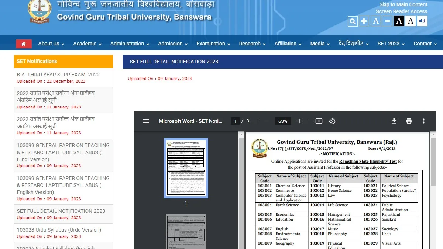The image size is (443, 249).
Task: Expand the Admission dropdown menu
Action: pyautogui.click(x=172, y=44)
